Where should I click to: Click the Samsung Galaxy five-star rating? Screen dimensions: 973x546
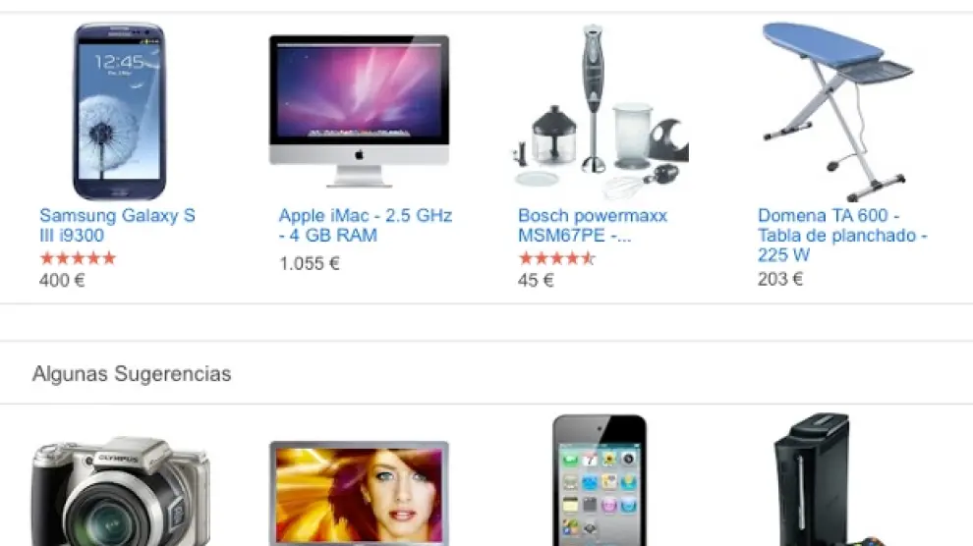point(78,258)
